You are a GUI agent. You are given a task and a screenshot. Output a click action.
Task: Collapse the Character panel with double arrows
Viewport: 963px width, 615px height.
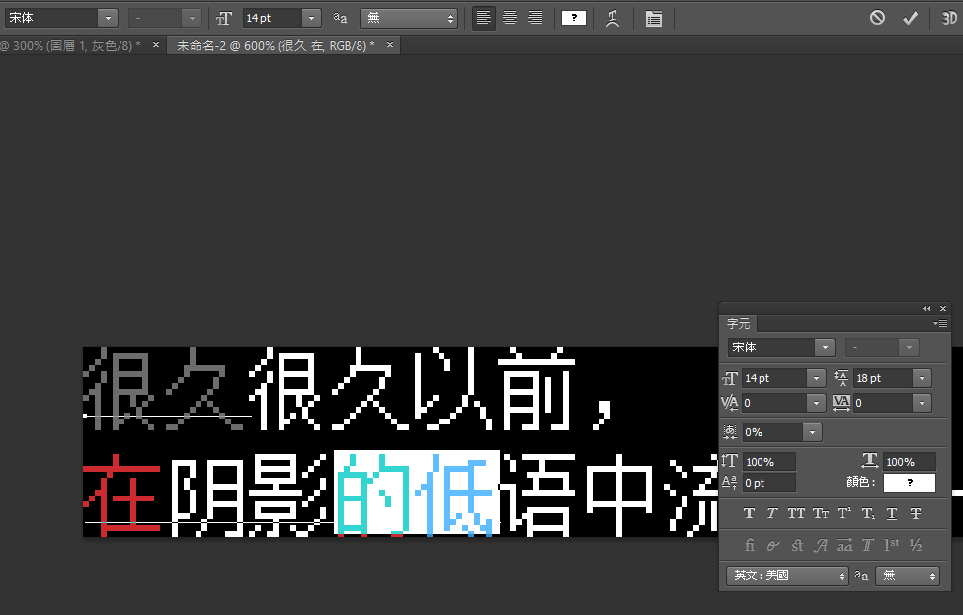tap(926, 309)
